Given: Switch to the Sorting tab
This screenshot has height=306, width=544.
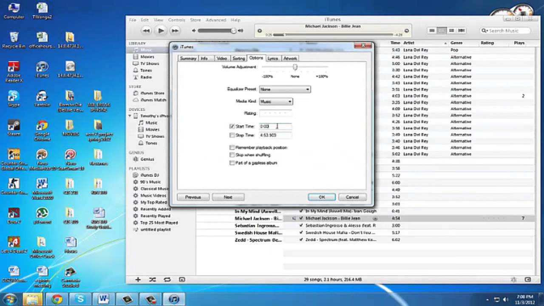Looking at the screenshot, I should click(x=238, y=58).
